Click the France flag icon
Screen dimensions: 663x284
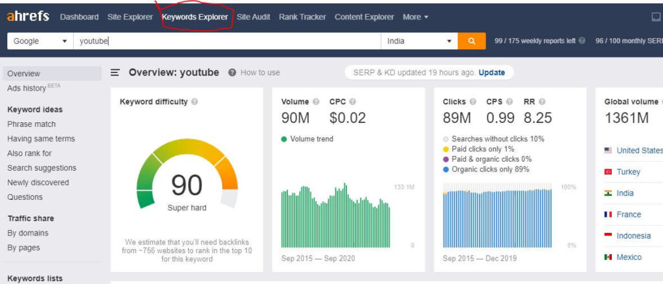click(608, 215)
